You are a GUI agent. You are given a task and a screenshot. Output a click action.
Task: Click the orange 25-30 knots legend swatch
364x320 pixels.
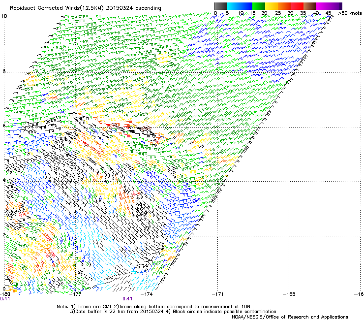284,6
